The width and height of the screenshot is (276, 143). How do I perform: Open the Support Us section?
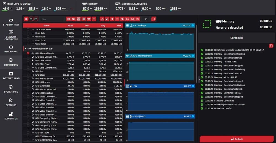pos(11,116)
